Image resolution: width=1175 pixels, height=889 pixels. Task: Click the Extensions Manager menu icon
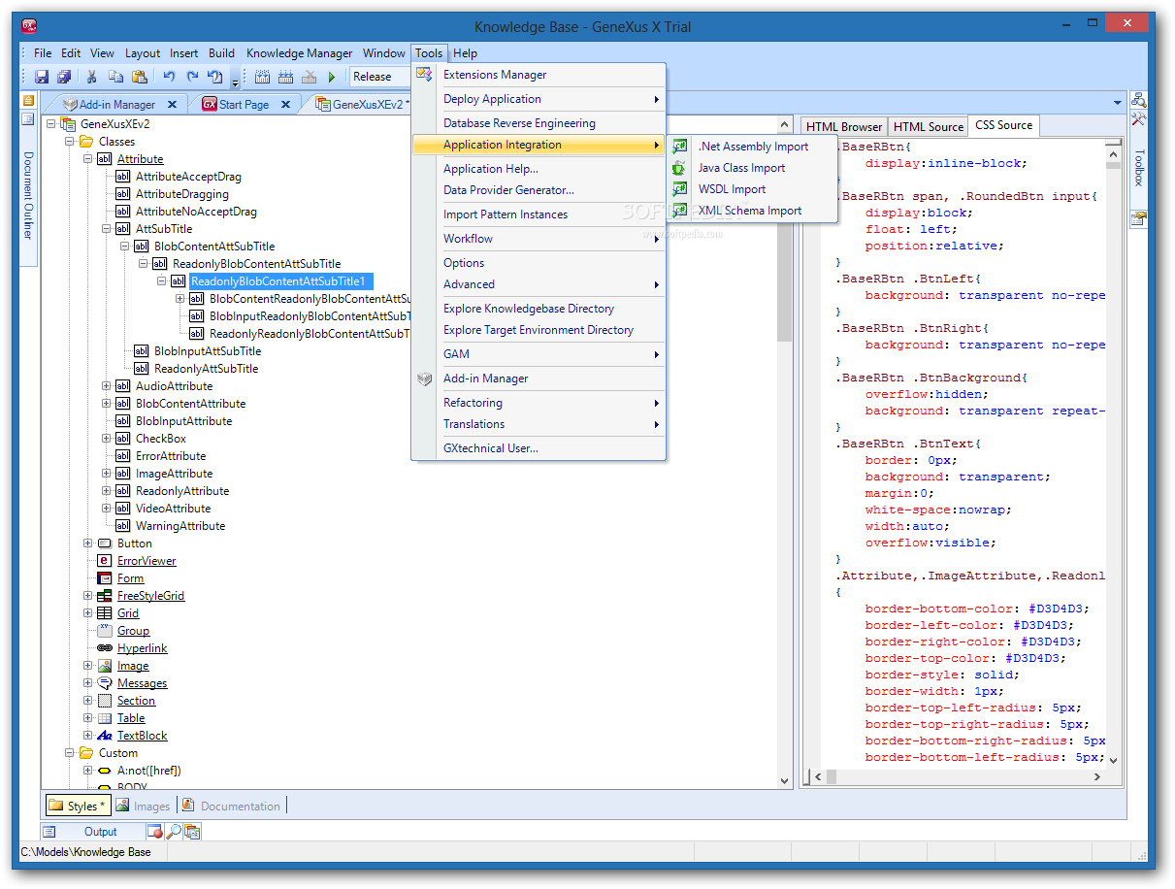424,75
